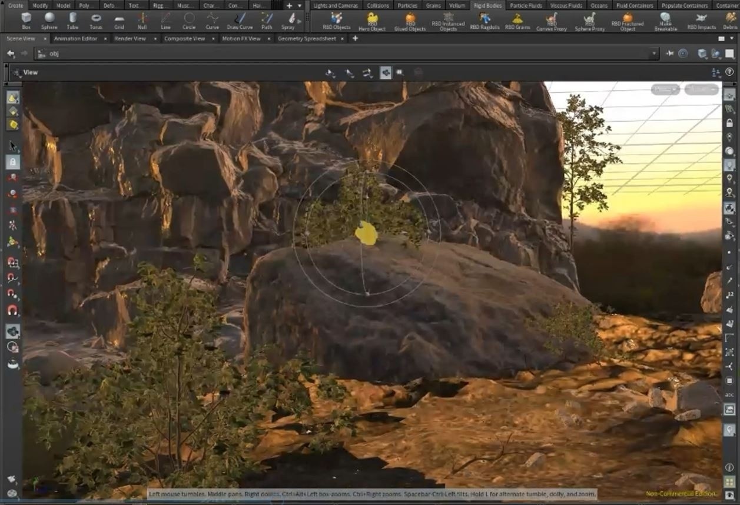Toggle the magnet with curve snapping icon

tap(13, 278)
